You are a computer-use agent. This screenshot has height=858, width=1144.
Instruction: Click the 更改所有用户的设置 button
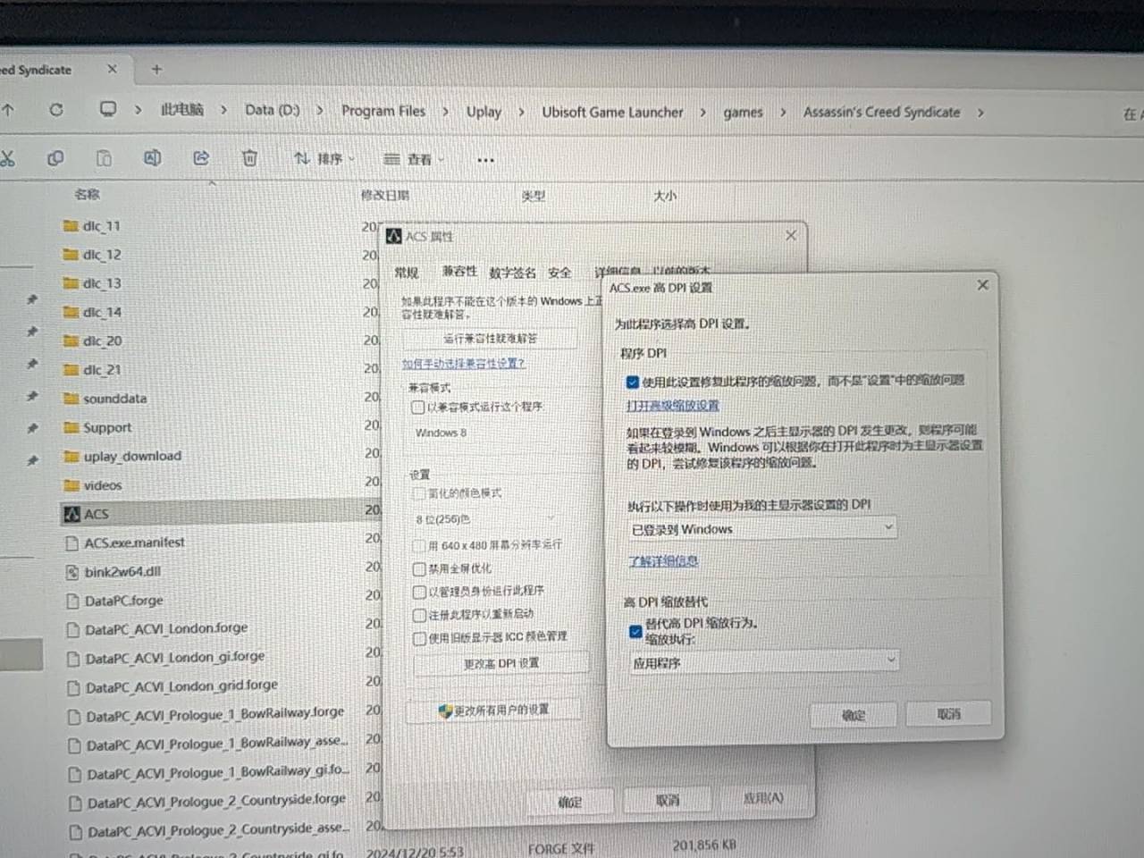pyautogui.click(x=494, y=711)
